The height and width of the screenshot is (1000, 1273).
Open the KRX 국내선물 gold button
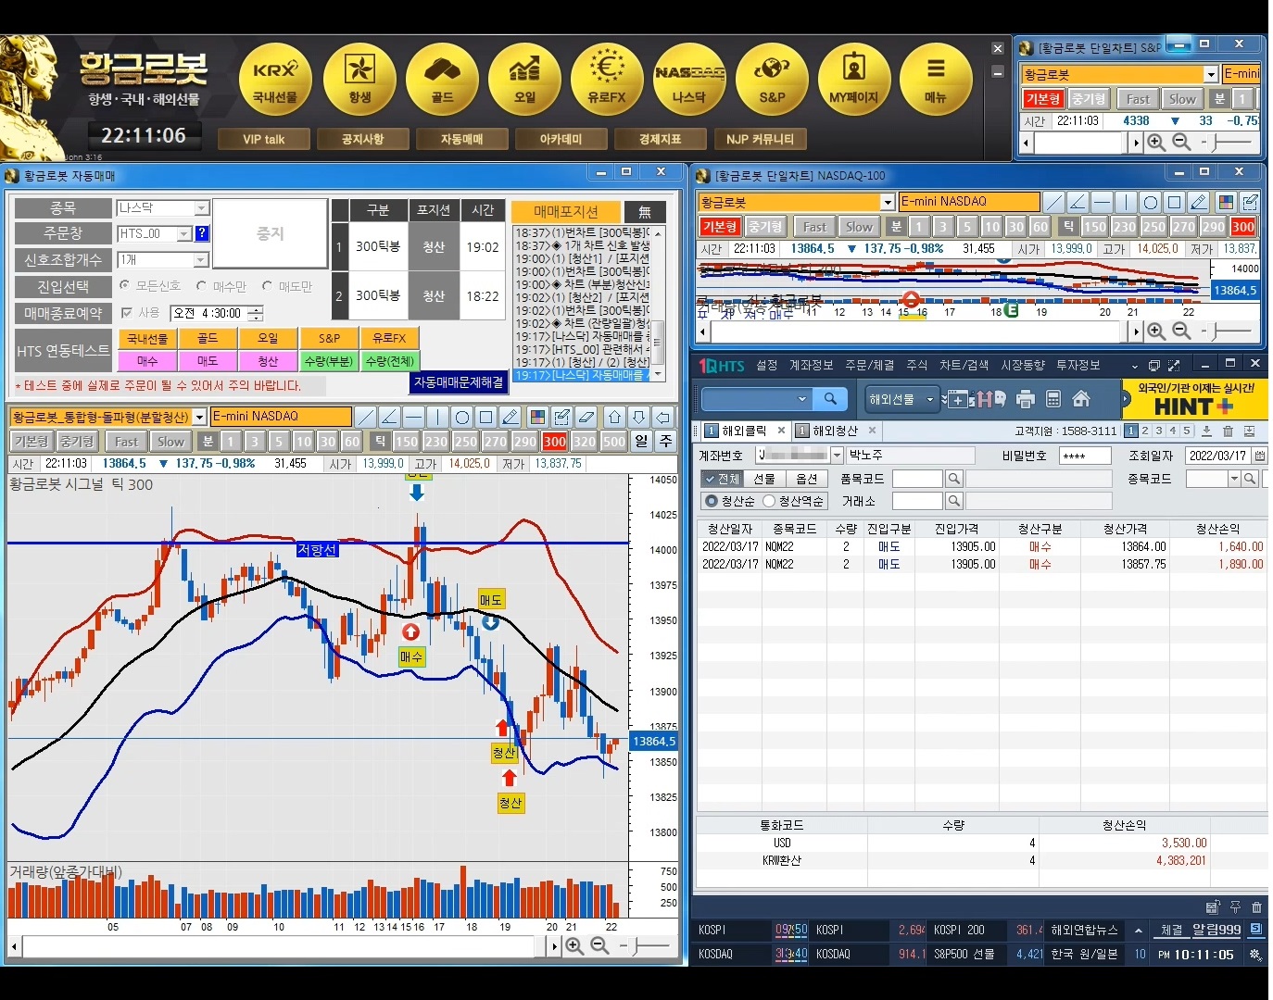click(x=276, y=80)
